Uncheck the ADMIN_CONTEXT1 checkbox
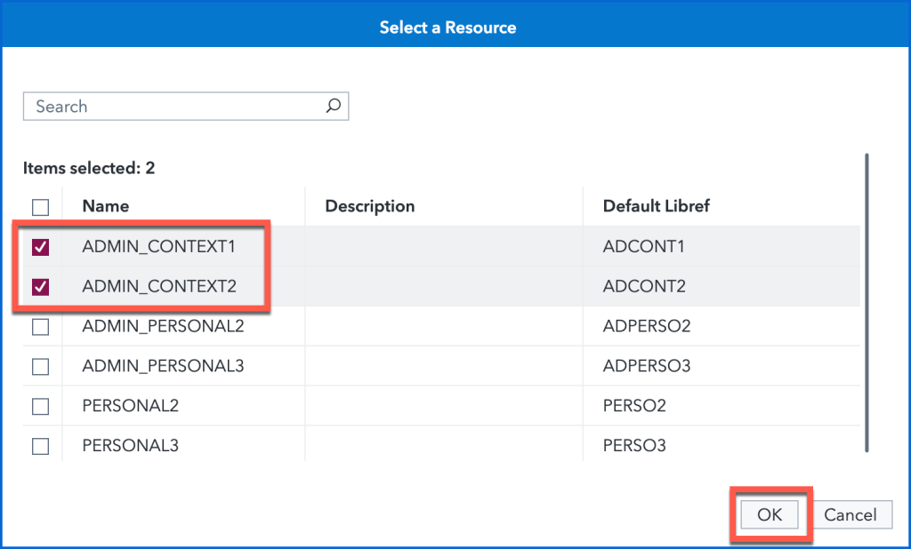 click(41, 247)
